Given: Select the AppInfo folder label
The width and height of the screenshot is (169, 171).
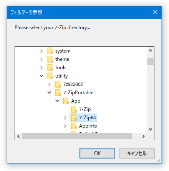Looking at the screenshot, I should (88, 126).
